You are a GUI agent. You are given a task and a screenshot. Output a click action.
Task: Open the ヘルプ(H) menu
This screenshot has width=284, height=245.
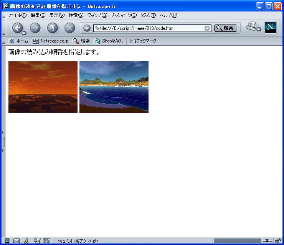coord(168,15)
